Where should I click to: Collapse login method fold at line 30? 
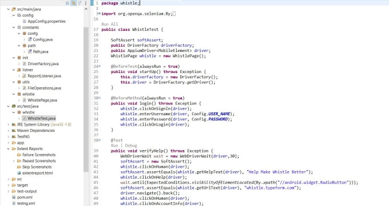pyautogui.click(x=100, y=98)
